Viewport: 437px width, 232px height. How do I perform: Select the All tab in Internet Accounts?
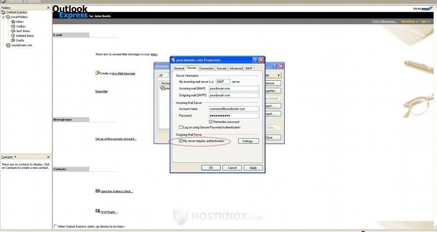[162, 75]
